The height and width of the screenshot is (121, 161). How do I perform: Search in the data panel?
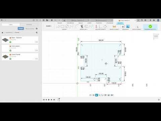pos(37,20)
